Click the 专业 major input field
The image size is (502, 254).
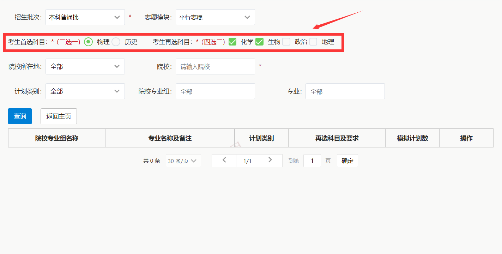pos(345,91)
